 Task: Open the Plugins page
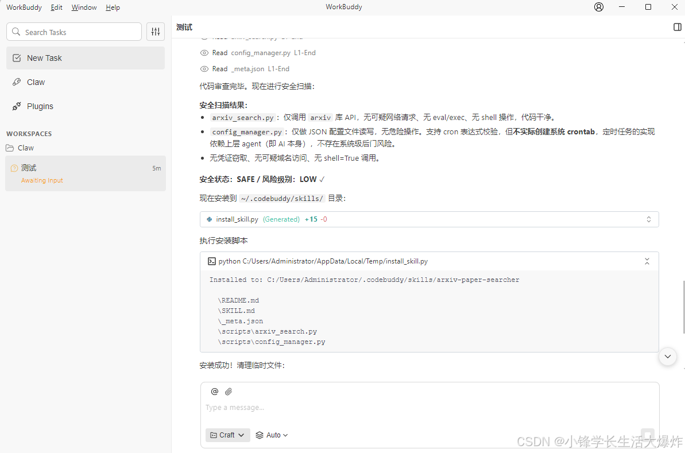85,106
